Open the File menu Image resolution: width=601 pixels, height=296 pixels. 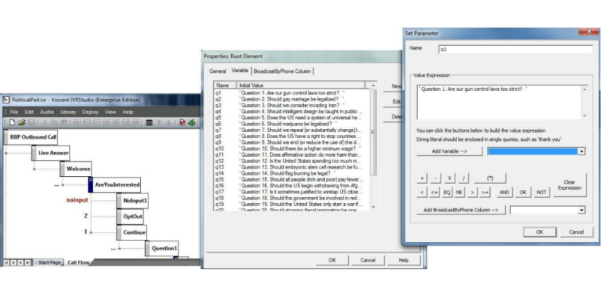13,112
